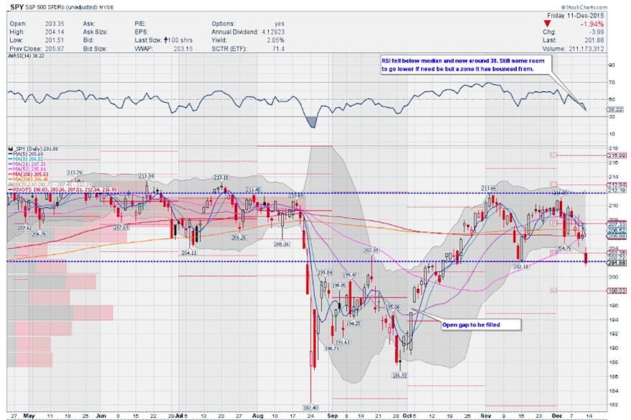The image size is (631, 420).
Task: Click the Chg value -3.99
Action: [x=596, y=32]
